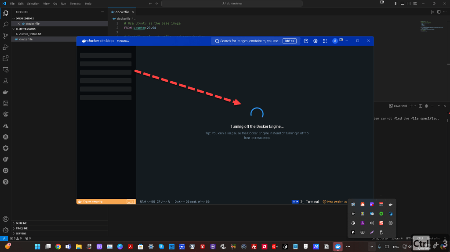Open the Docker whale icon in activity bar

coord(5,92)
